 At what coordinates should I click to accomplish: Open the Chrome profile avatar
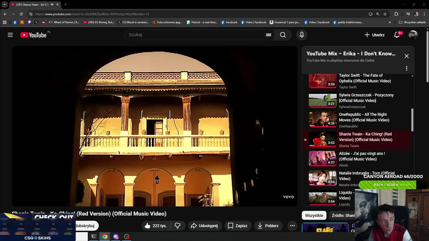416,14
